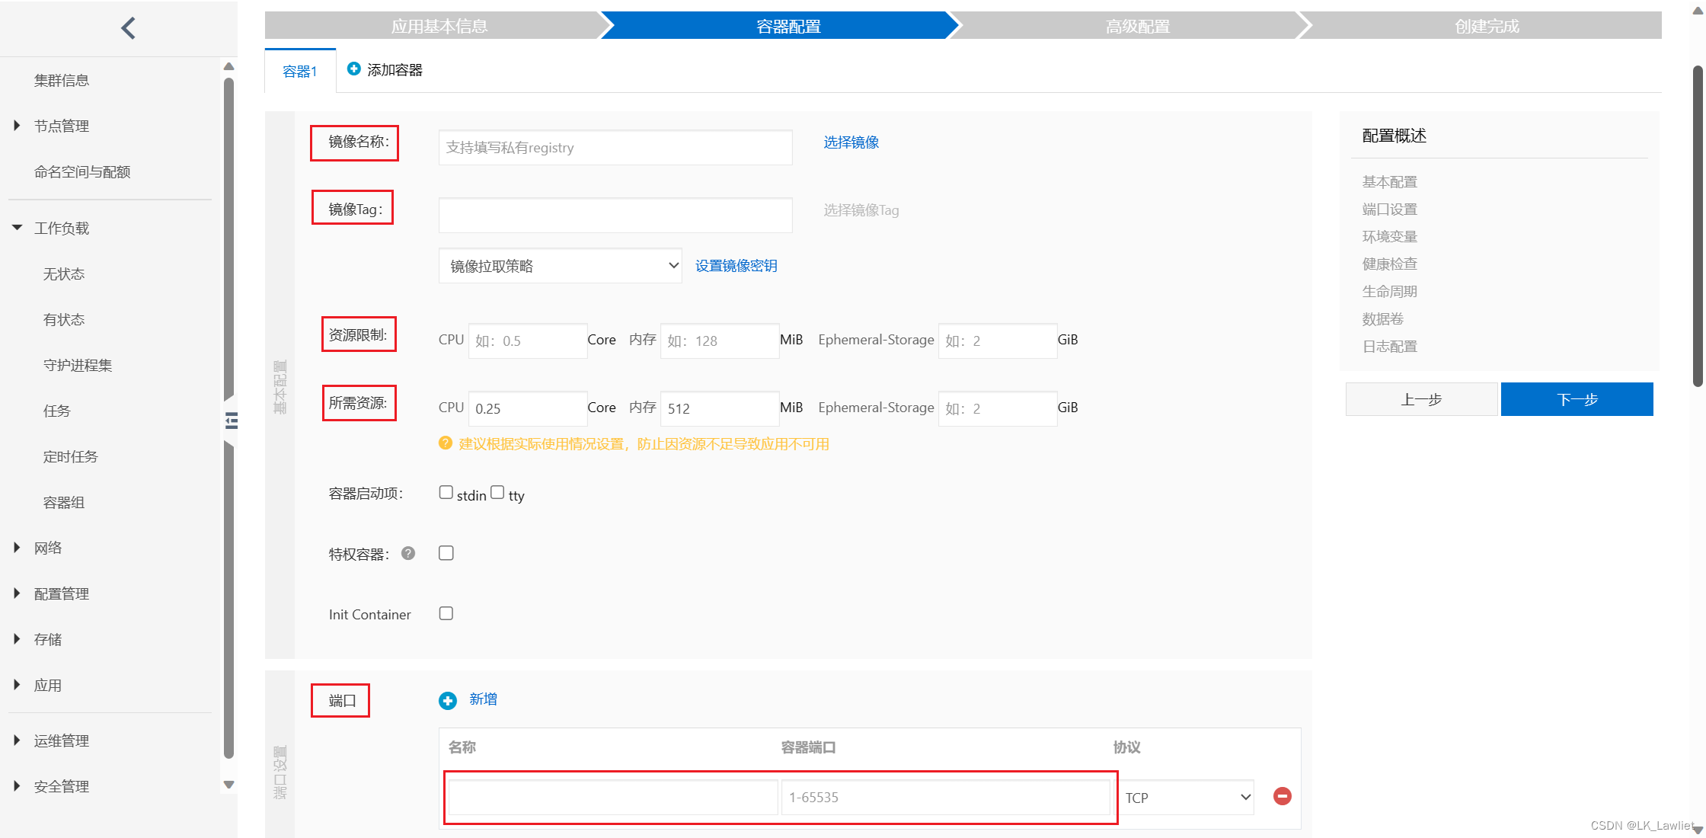Open 命名空间与配额 in the sidebar
1706x838 pixels.
coord(82,171)
